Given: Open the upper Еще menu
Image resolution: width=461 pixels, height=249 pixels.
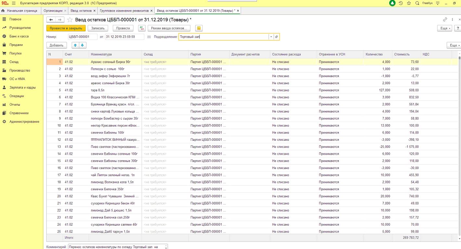Looking at the screenshot, I should point(445,28).
